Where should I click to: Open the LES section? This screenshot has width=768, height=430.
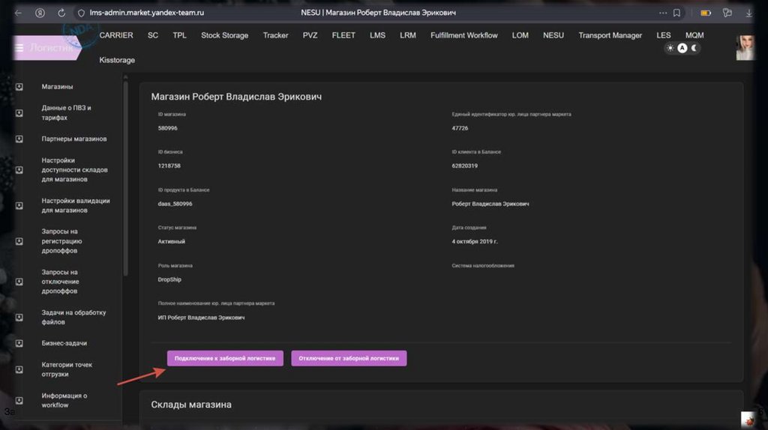[x=664, y=35]
